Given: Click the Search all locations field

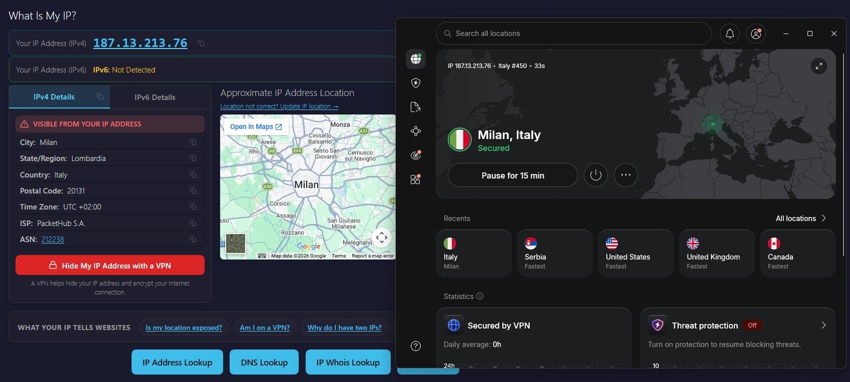Looking at the screenshot, I should tap(574, 33).
